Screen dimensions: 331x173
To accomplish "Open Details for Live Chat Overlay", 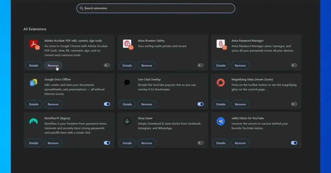I will (127, 104).
